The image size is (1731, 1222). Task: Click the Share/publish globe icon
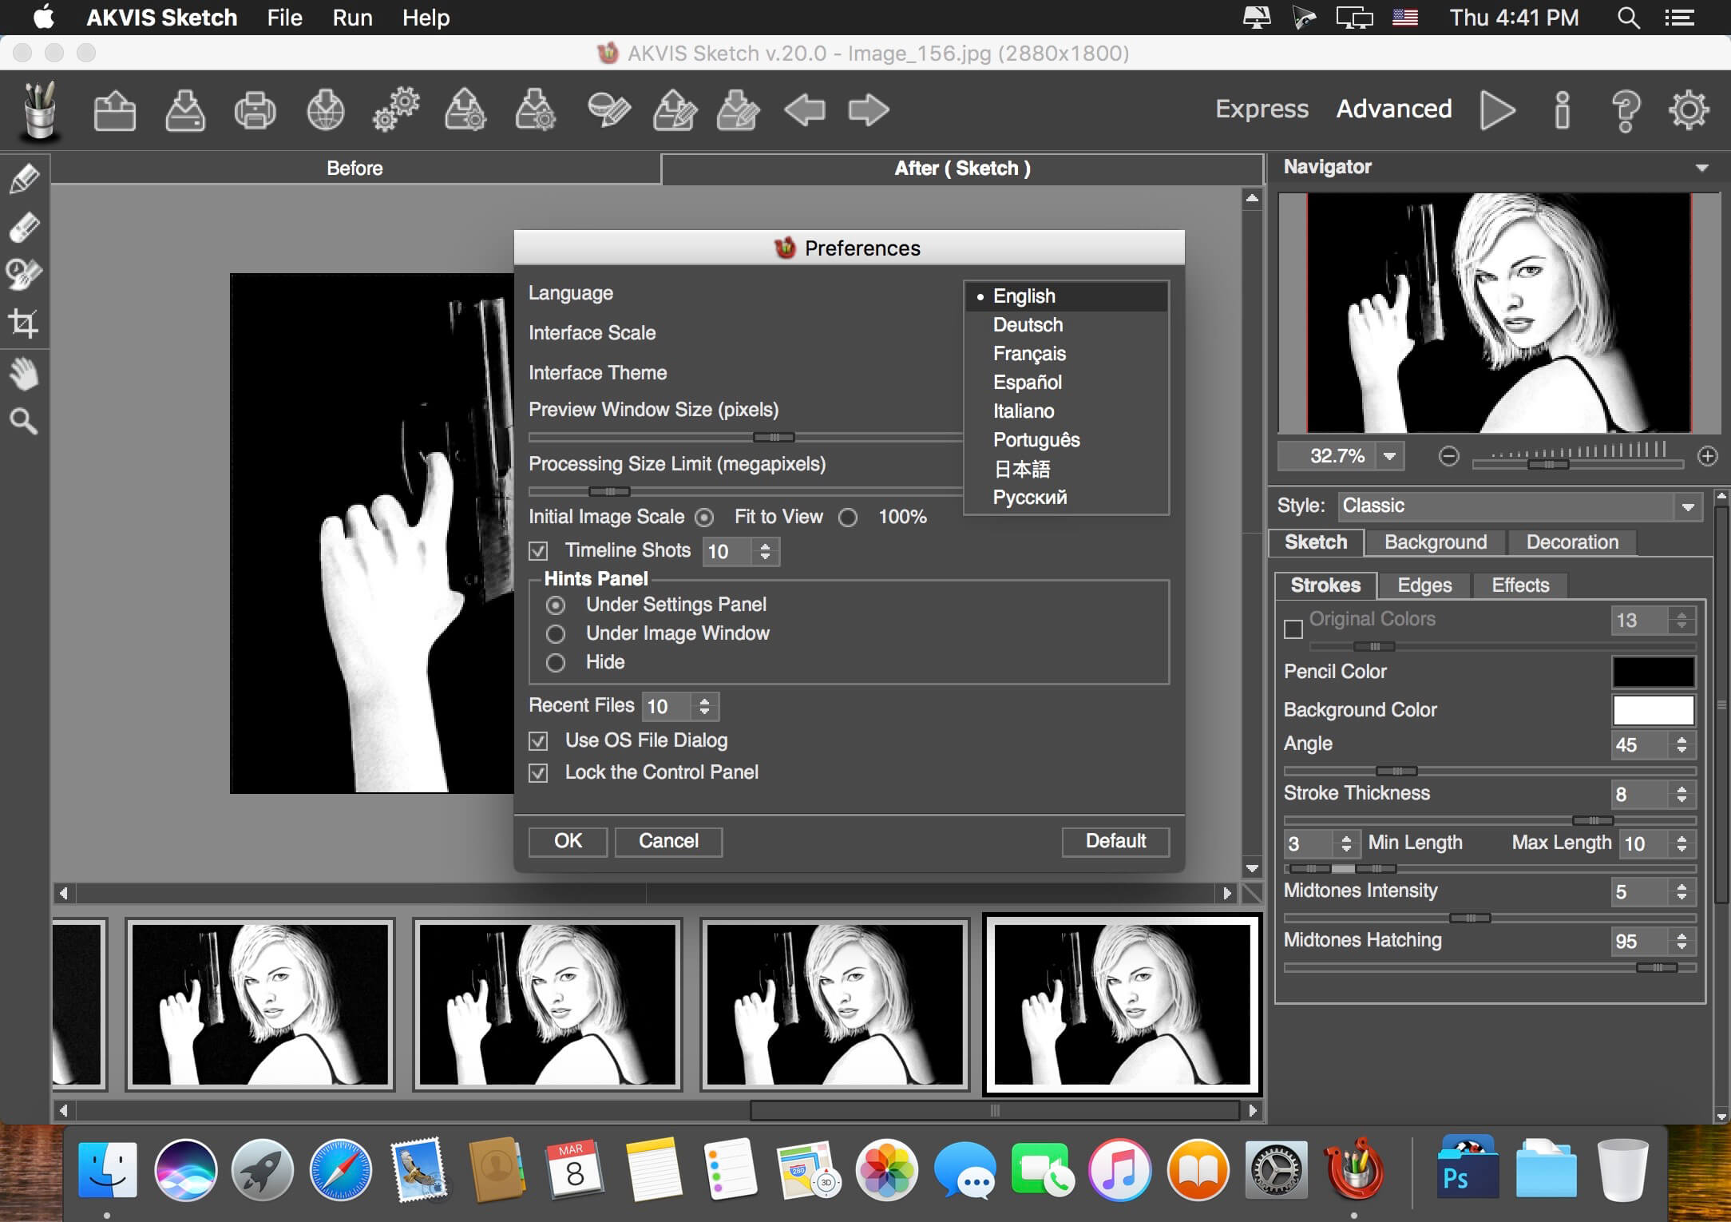click(x=325, y=110)
